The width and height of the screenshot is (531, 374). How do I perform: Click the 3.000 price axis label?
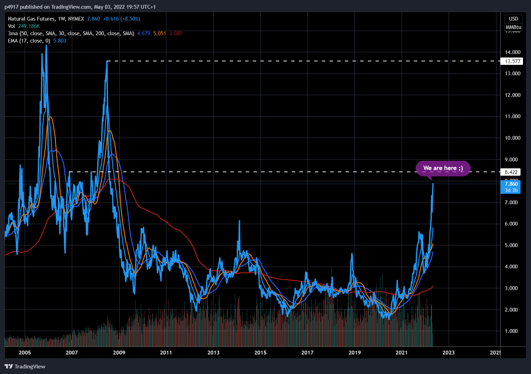(x=511, y=288)
